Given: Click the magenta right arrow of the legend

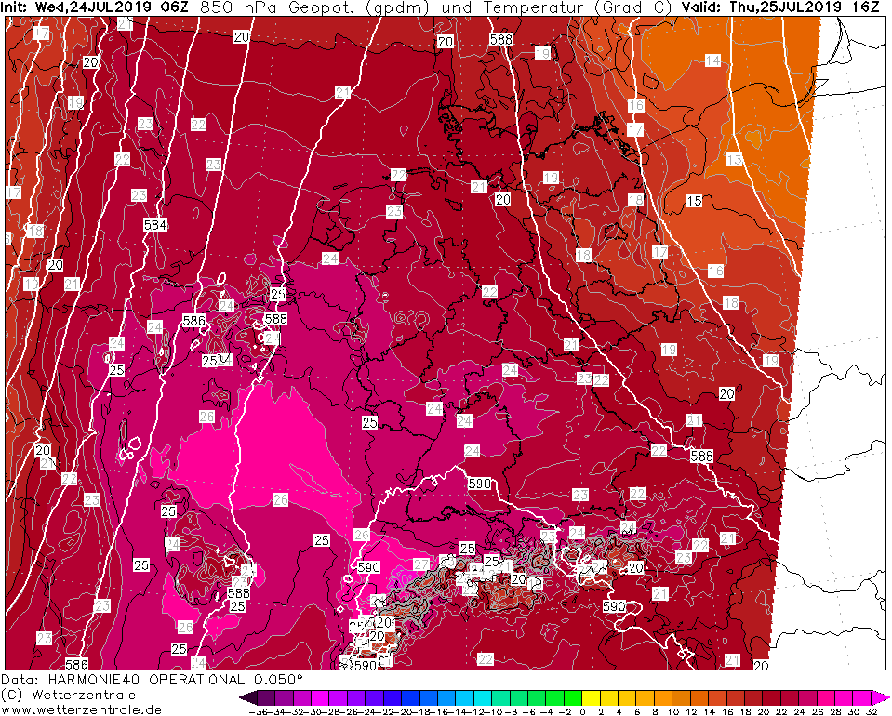Looking at the screenshot, I should point(880,697).
